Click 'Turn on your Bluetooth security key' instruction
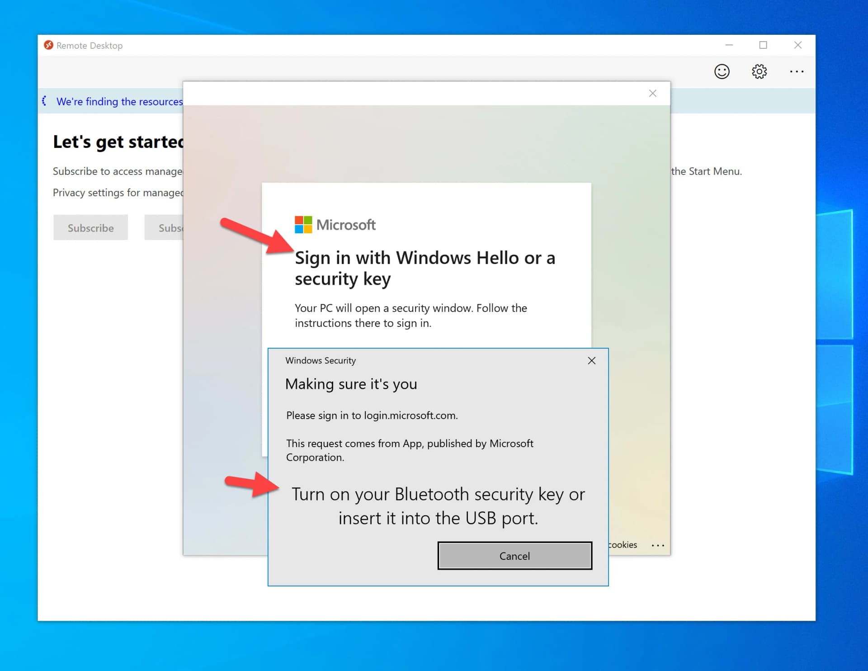The height and width of the screenshot is (671, 868). (x=438, y=506)
